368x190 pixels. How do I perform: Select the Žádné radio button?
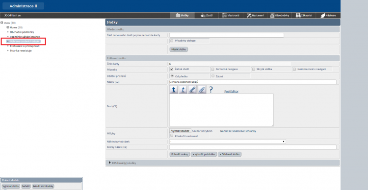213,76
